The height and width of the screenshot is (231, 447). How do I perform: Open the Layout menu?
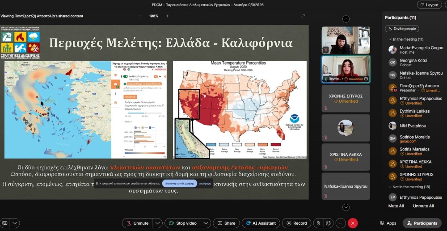tap(429, 5)
